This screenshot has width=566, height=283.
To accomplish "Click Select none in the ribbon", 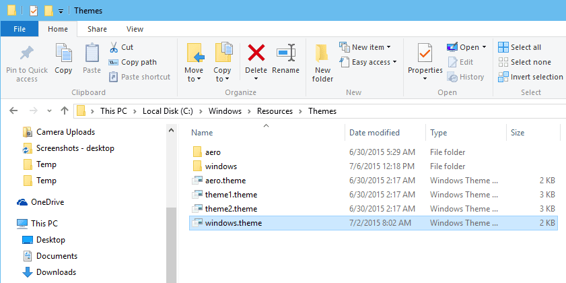I will pos(524,62).
